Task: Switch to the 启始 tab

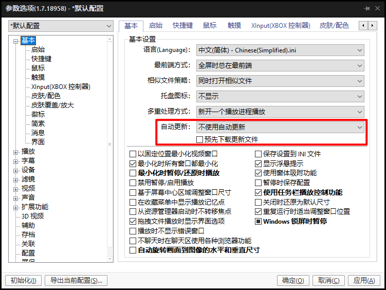Action: tap(156, 25)
